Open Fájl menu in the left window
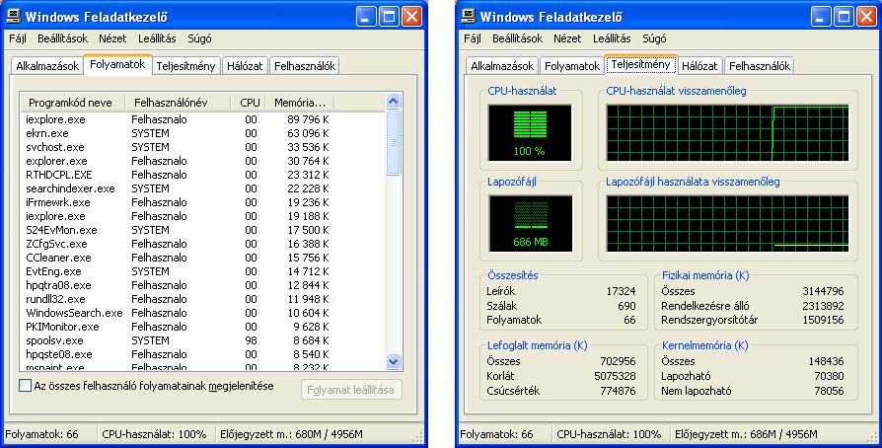The width and height of the screenshot is (882, 448). click(x=18, y=38)
